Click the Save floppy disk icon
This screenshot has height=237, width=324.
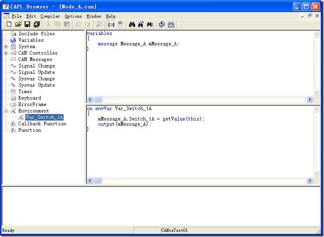tap(27, 25)
